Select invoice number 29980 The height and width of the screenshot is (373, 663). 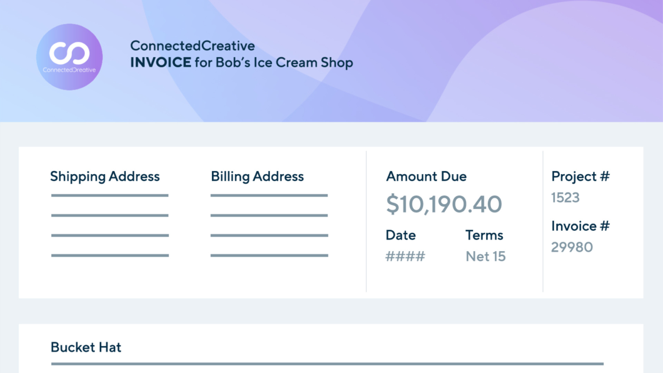(x=572, y=247)
